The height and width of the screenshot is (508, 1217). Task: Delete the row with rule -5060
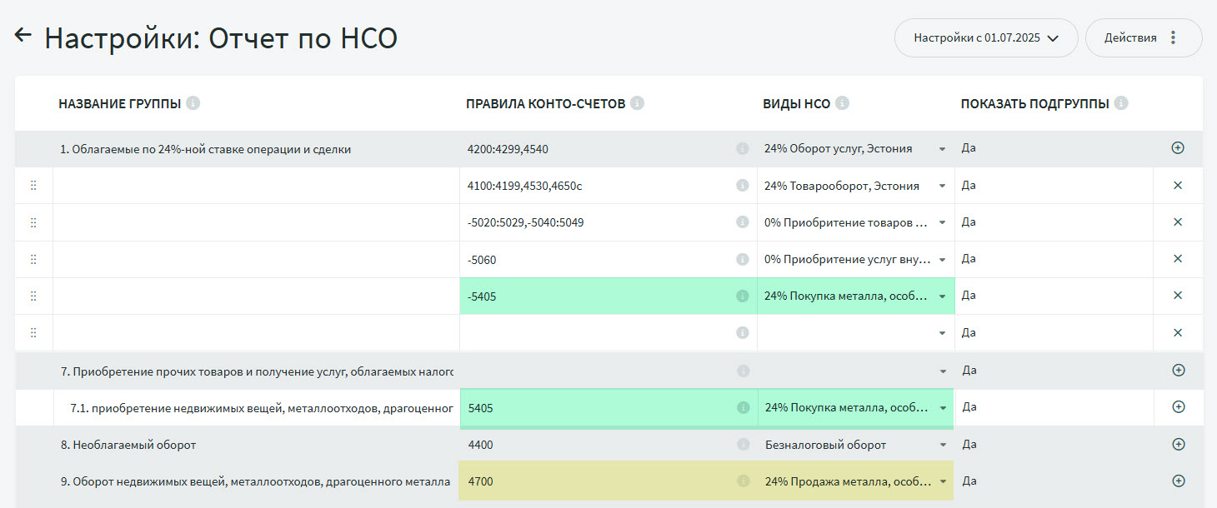pos(1178,259)
